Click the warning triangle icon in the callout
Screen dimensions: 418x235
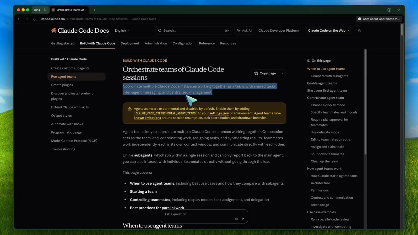tap(130, 109)
